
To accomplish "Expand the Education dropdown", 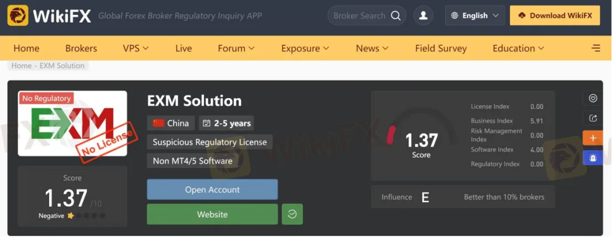I will click(x=518, y=48).
